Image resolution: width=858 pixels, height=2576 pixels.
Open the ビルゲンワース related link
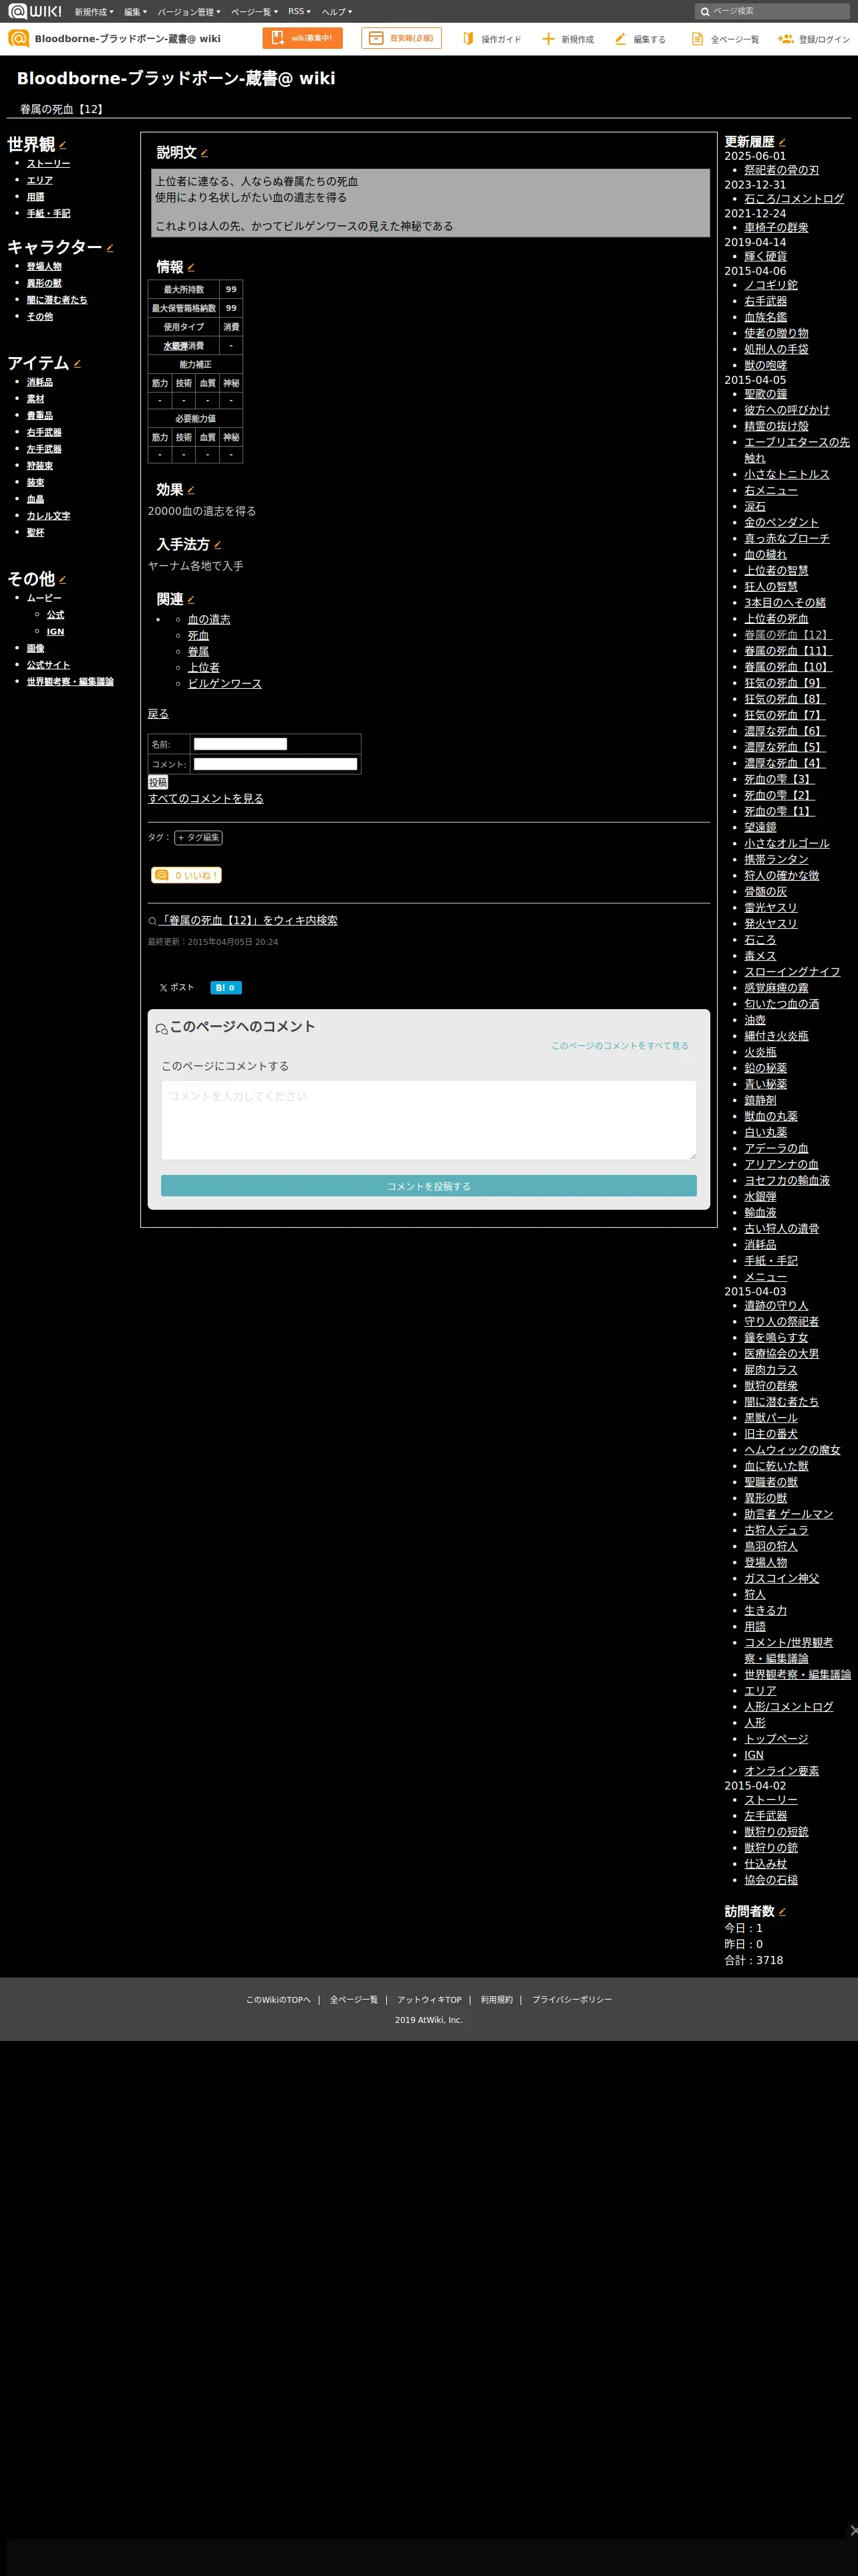click(225, 683)
